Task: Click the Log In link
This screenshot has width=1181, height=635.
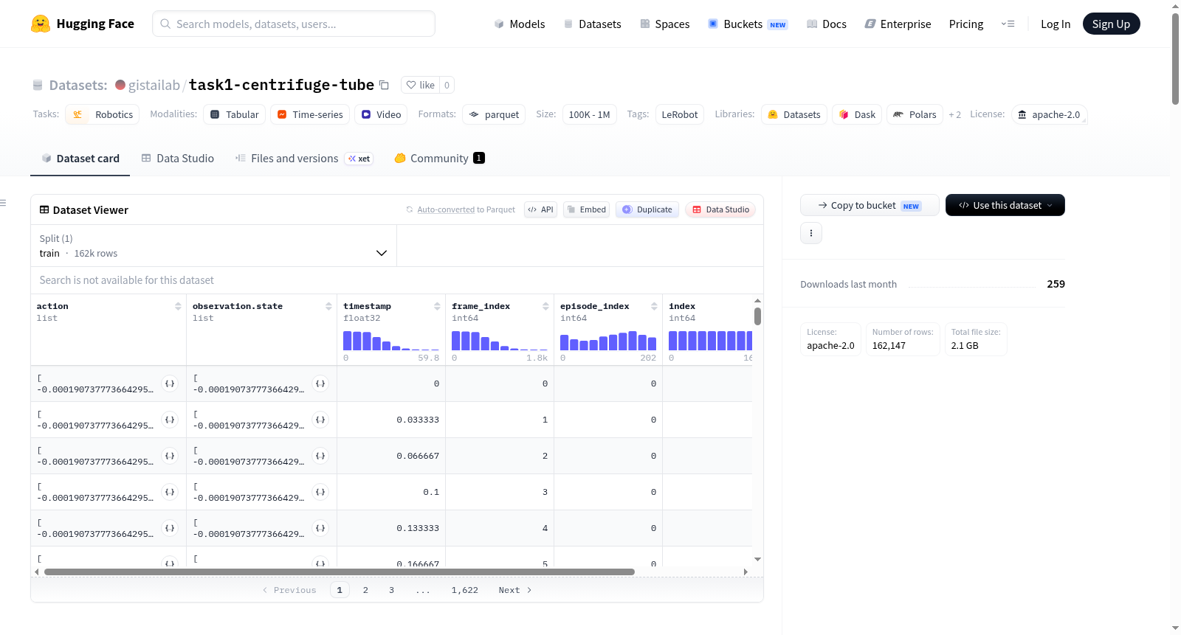Action: click(1056, 24)
